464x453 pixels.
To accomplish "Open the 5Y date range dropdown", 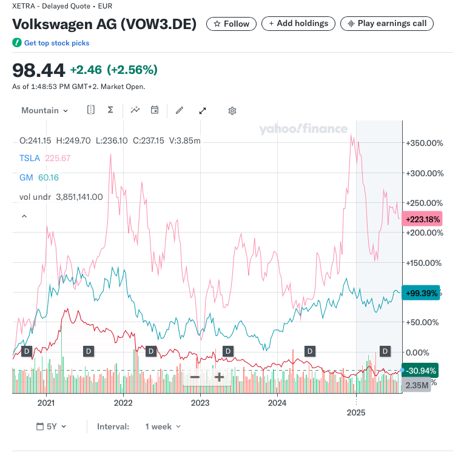I will [52, 426].
